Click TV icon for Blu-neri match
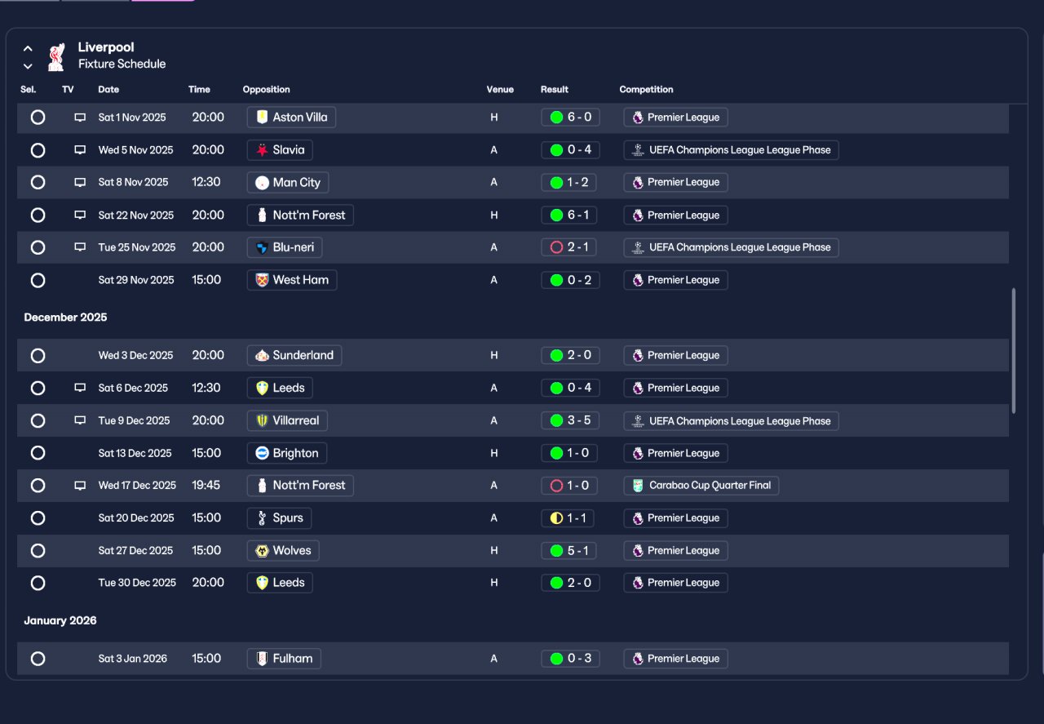 point(80,247)
